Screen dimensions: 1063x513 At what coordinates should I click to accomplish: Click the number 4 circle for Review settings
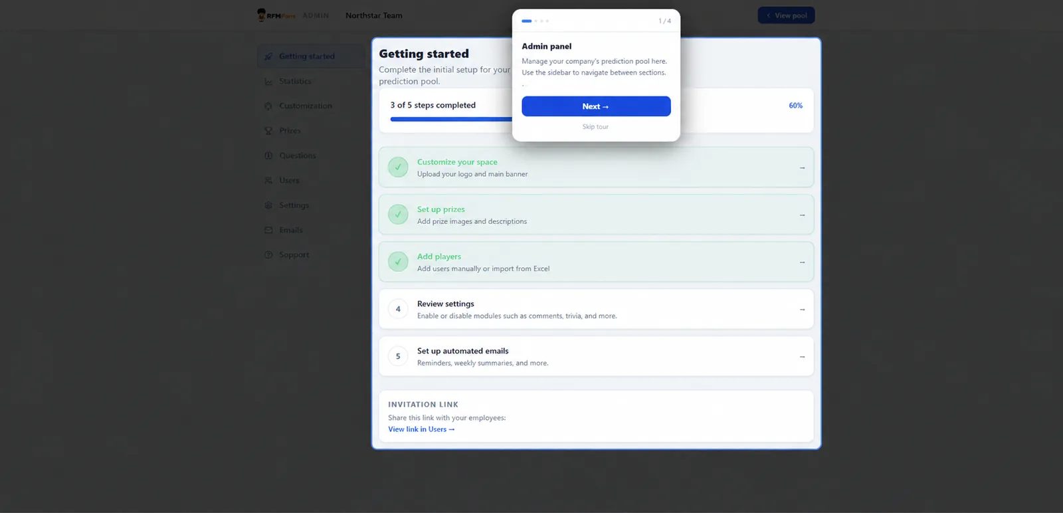tap(398, 309)
